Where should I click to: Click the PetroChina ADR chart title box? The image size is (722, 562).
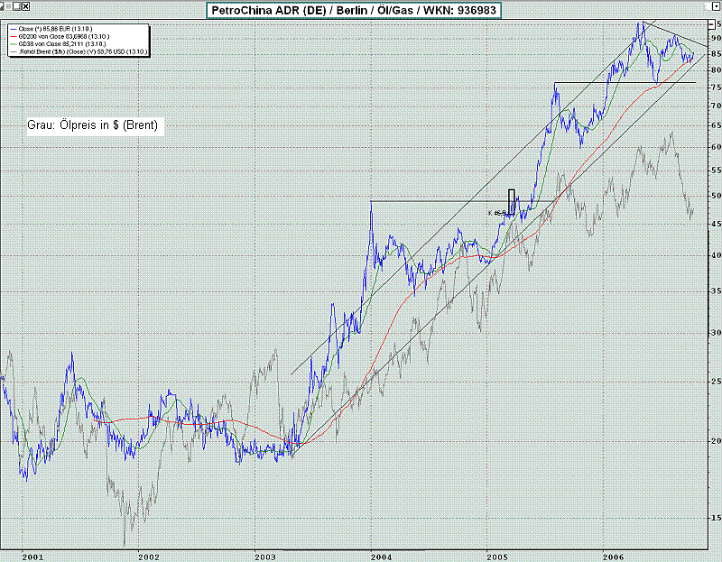pos(353,10)
